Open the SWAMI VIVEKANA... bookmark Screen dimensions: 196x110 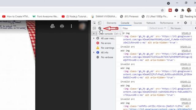coord(104,16)
